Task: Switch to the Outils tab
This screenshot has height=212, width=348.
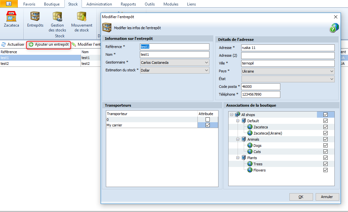Action: point(150,4)
